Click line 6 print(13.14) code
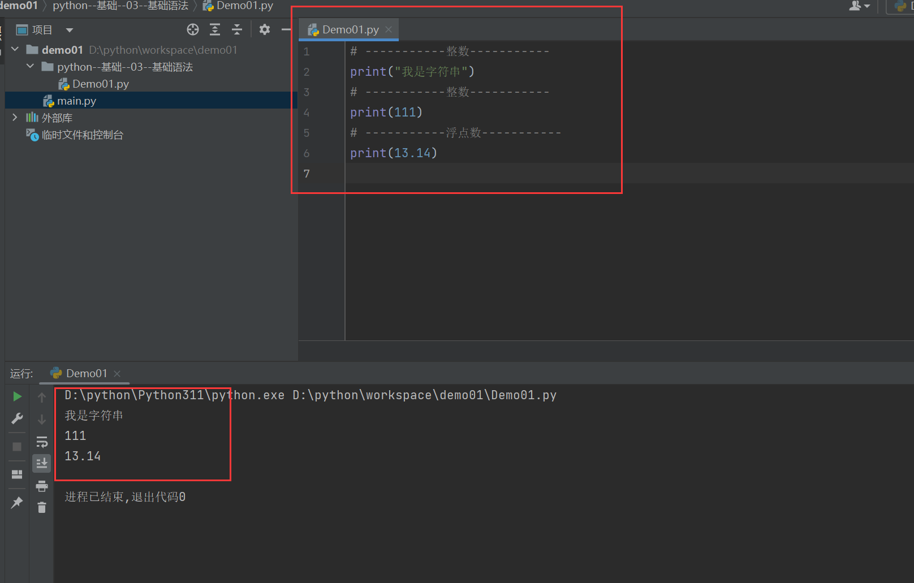This screenshot has width=914, height=583. [x=394, y=153]
